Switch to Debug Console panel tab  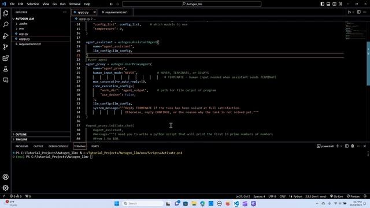(x=58, y=146)
